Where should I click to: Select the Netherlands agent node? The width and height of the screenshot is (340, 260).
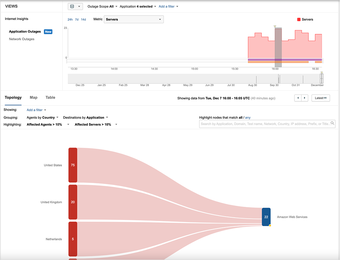pyautogui.click(x=73, y=239)
